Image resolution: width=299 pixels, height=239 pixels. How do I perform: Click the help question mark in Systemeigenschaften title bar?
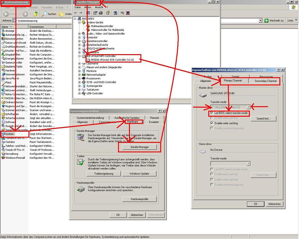(x=159, y=111)
